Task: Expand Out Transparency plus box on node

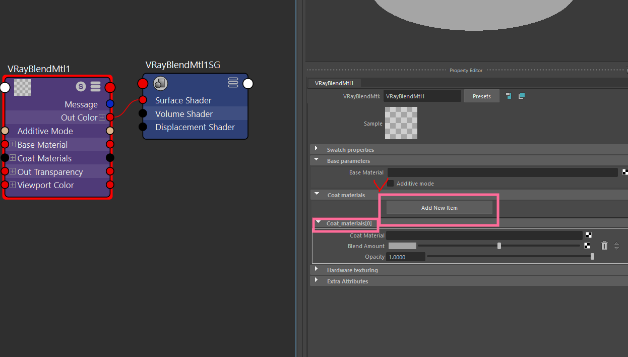Action: [13, 171]
